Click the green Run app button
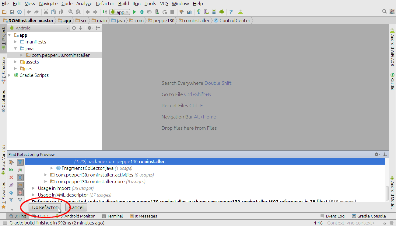The height and width of the screenshot is (226, 396). tap(134, 12)
